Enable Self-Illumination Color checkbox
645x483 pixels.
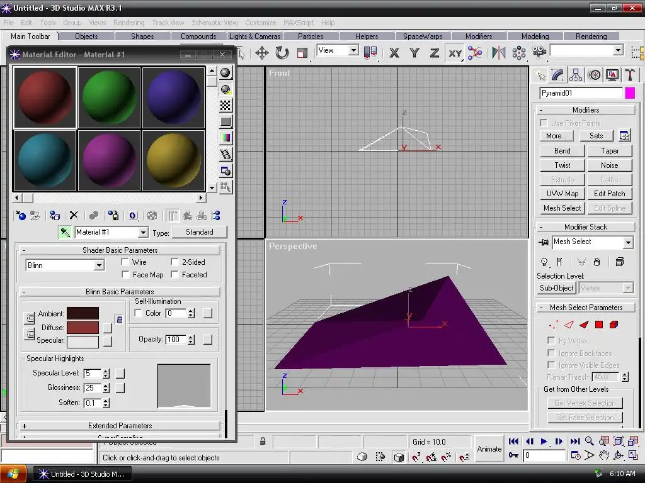pos(138,313)
